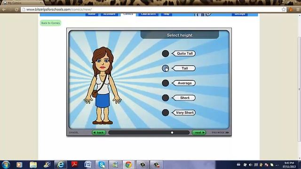Select the Very Short height radio button
The image size is (301, 169).
pos(165,113)
